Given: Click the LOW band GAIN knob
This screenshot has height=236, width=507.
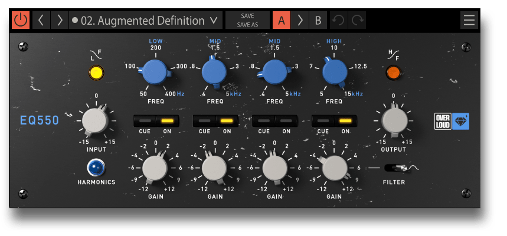Looking at the screenshot, I should [155, 168].
